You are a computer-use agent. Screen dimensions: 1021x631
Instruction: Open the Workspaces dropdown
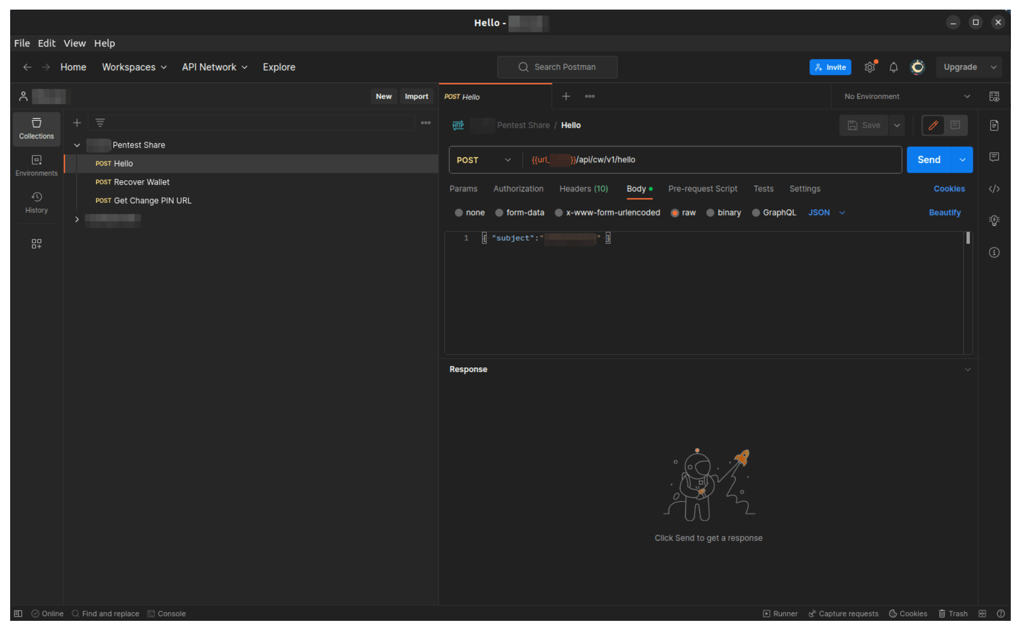[134, 67]
